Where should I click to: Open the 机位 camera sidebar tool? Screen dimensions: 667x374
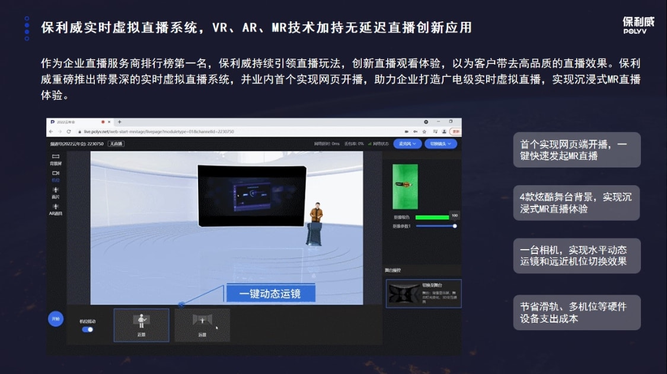coord(56,176)
